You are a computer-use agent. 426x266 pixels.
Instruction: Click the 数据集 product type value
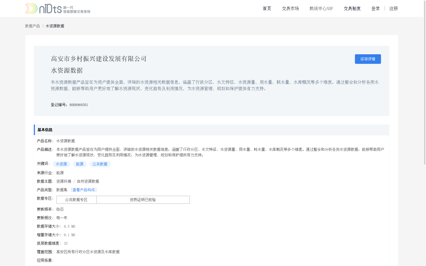pos(62,190)
